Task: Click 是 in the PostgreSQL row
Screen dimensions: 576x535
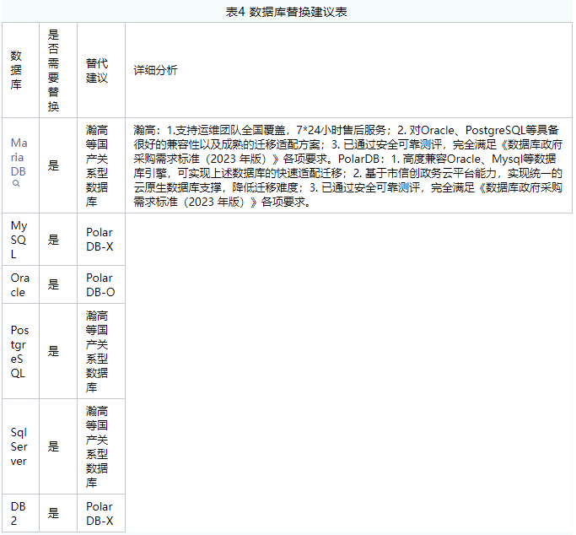Action: pyautogui.click(x=53, y=351)
